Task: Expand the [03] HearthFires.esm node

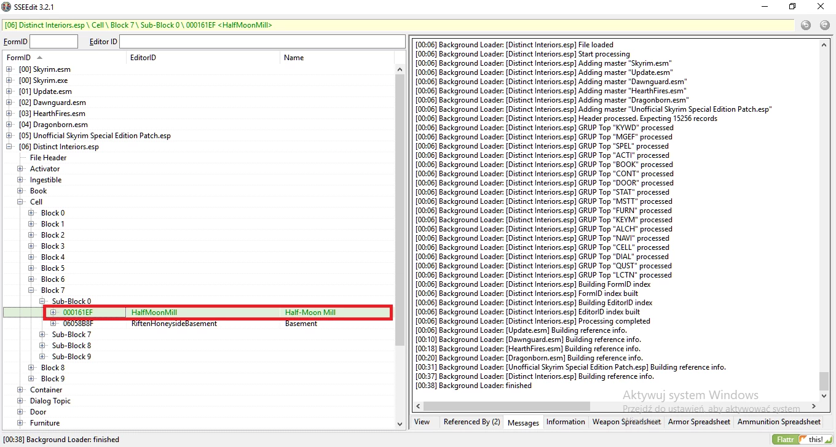Action: click(x=9, y=114)
